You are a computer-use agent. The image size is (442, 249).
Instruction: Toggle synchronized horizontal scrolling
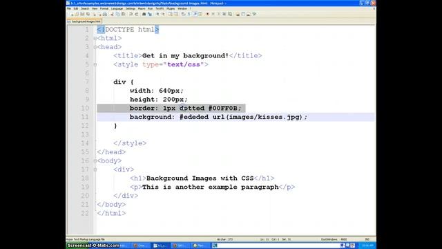pos(176,14)
